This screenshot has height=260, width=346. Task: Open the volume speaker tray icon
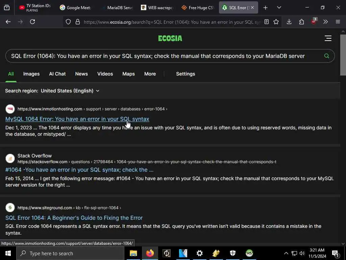click(x=302, y=253)
